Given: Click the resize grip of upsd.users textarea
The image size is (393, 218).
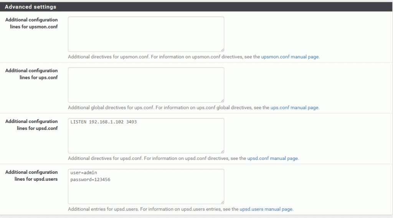Looking at the screenshot, I should pos(222,202).
